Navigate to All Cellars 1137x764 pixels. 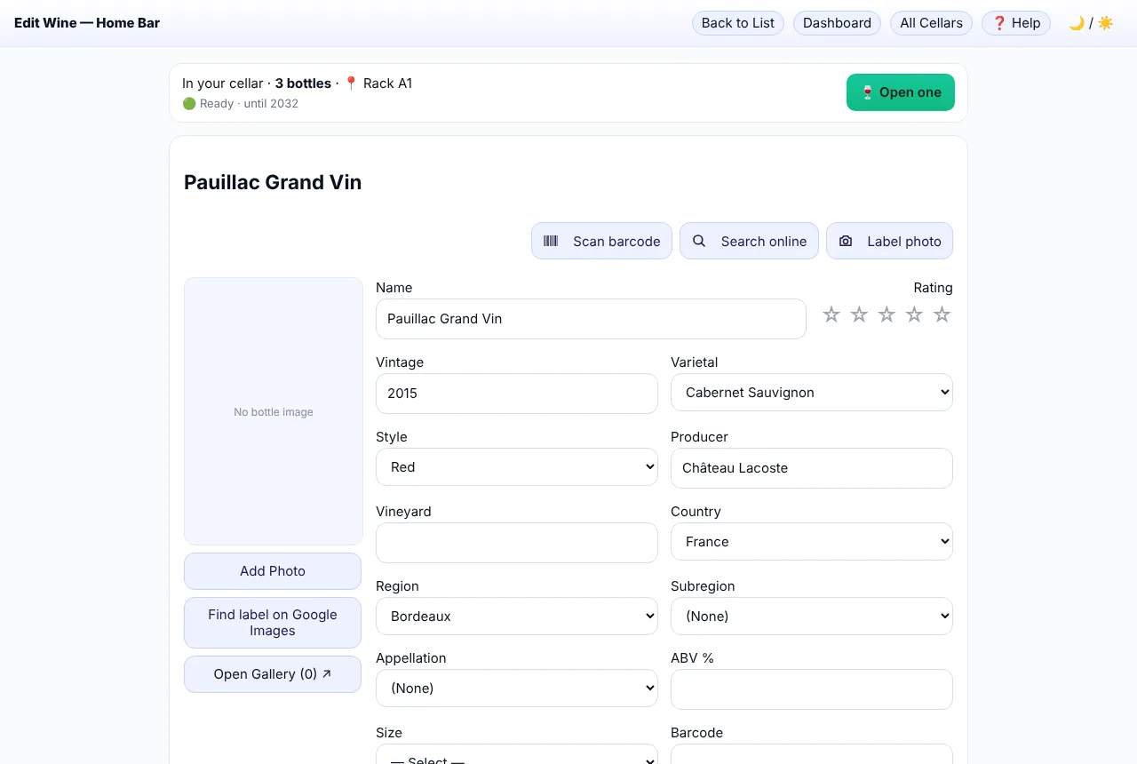tap(931, 23)
